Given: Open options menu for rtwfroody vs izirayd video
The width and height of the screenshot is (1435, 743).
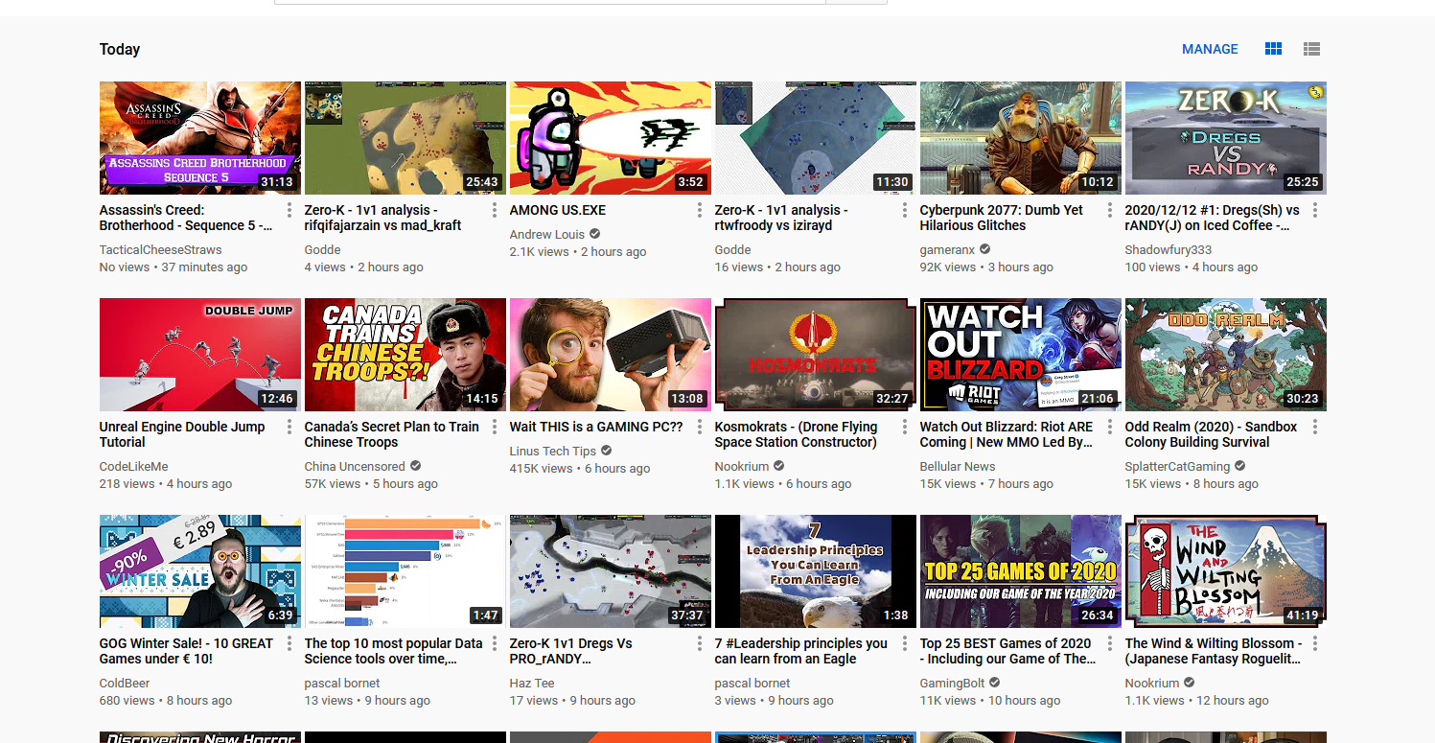Looking at the screenshot, I should (905, 210).
